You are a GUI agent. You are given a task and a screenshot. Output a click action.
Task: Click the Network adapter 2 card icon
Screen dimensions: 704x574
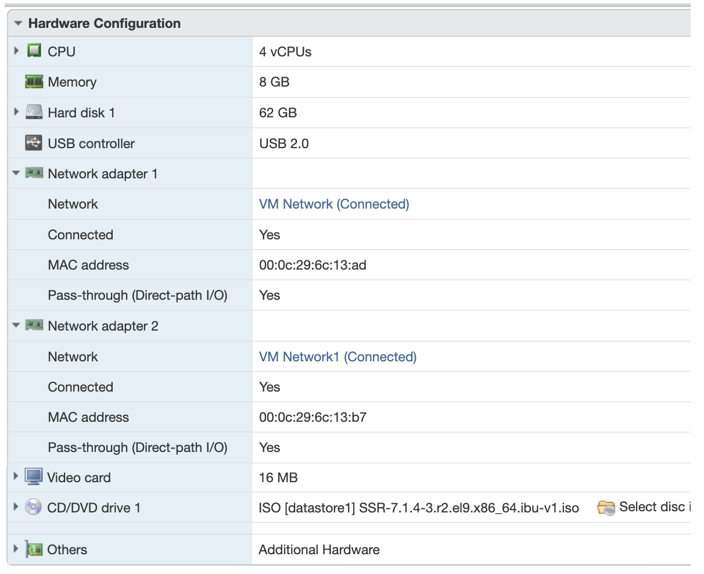point(34,325)
